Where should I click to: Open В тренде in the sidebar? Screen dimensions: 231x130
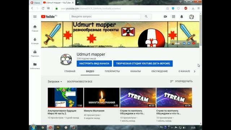click(35, 41)
